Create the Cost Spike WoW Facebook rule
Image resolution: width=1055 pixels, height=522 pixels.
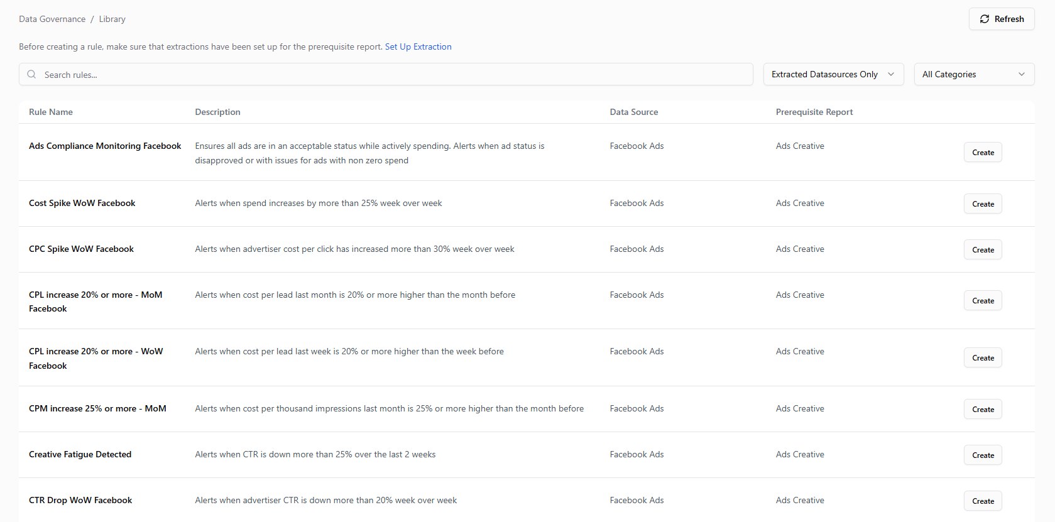pos(983,204)
